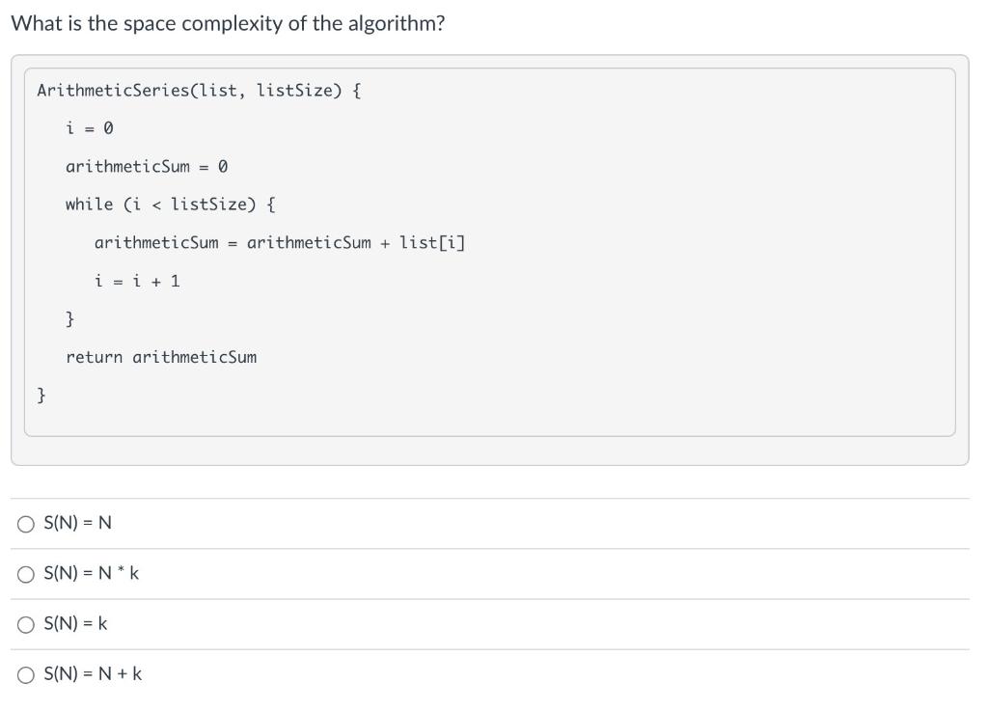Image resolution: width=988 pixels, height=711 pixels.
Task: Click the list[i] expression in the loop body
Action: coord(432,242)
